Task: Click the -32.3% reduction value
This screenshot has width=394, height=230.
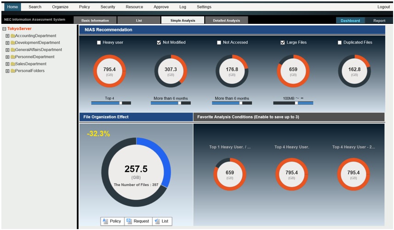Action: 98,134
